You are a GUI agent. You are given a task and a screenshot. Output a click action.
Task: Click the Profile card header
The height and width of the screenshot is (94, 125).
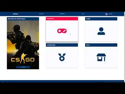tap(101, 19)
